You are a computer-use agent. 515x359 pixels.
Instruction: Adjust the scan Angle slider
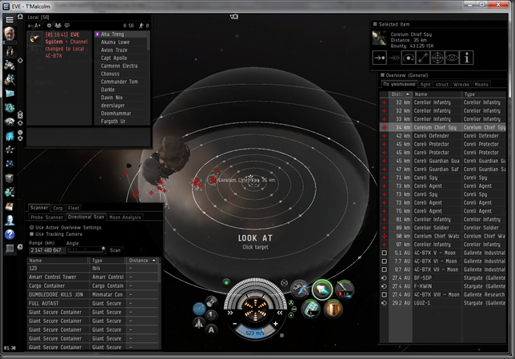pos(86,250)
